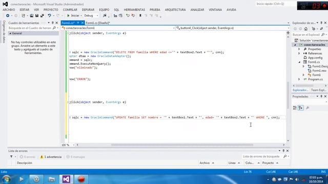
Task: Comment out the selected lines
Action: coord(128,16)
